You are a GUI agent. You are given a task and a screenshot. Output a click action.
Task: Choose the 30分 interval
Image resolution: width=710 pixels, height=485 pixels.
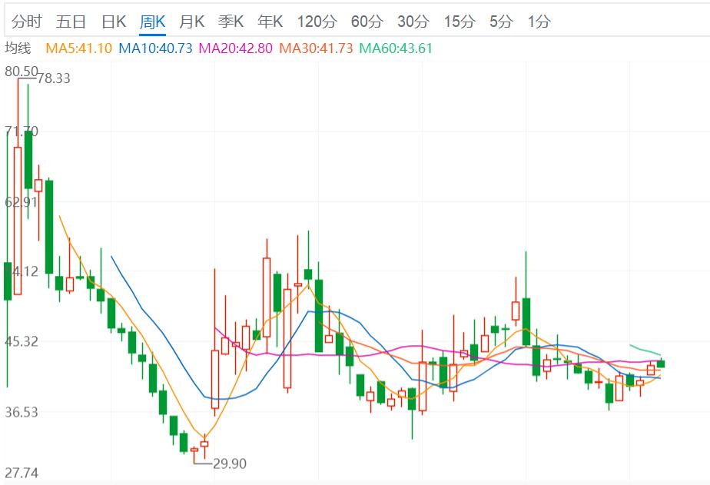tap(413, 22)
